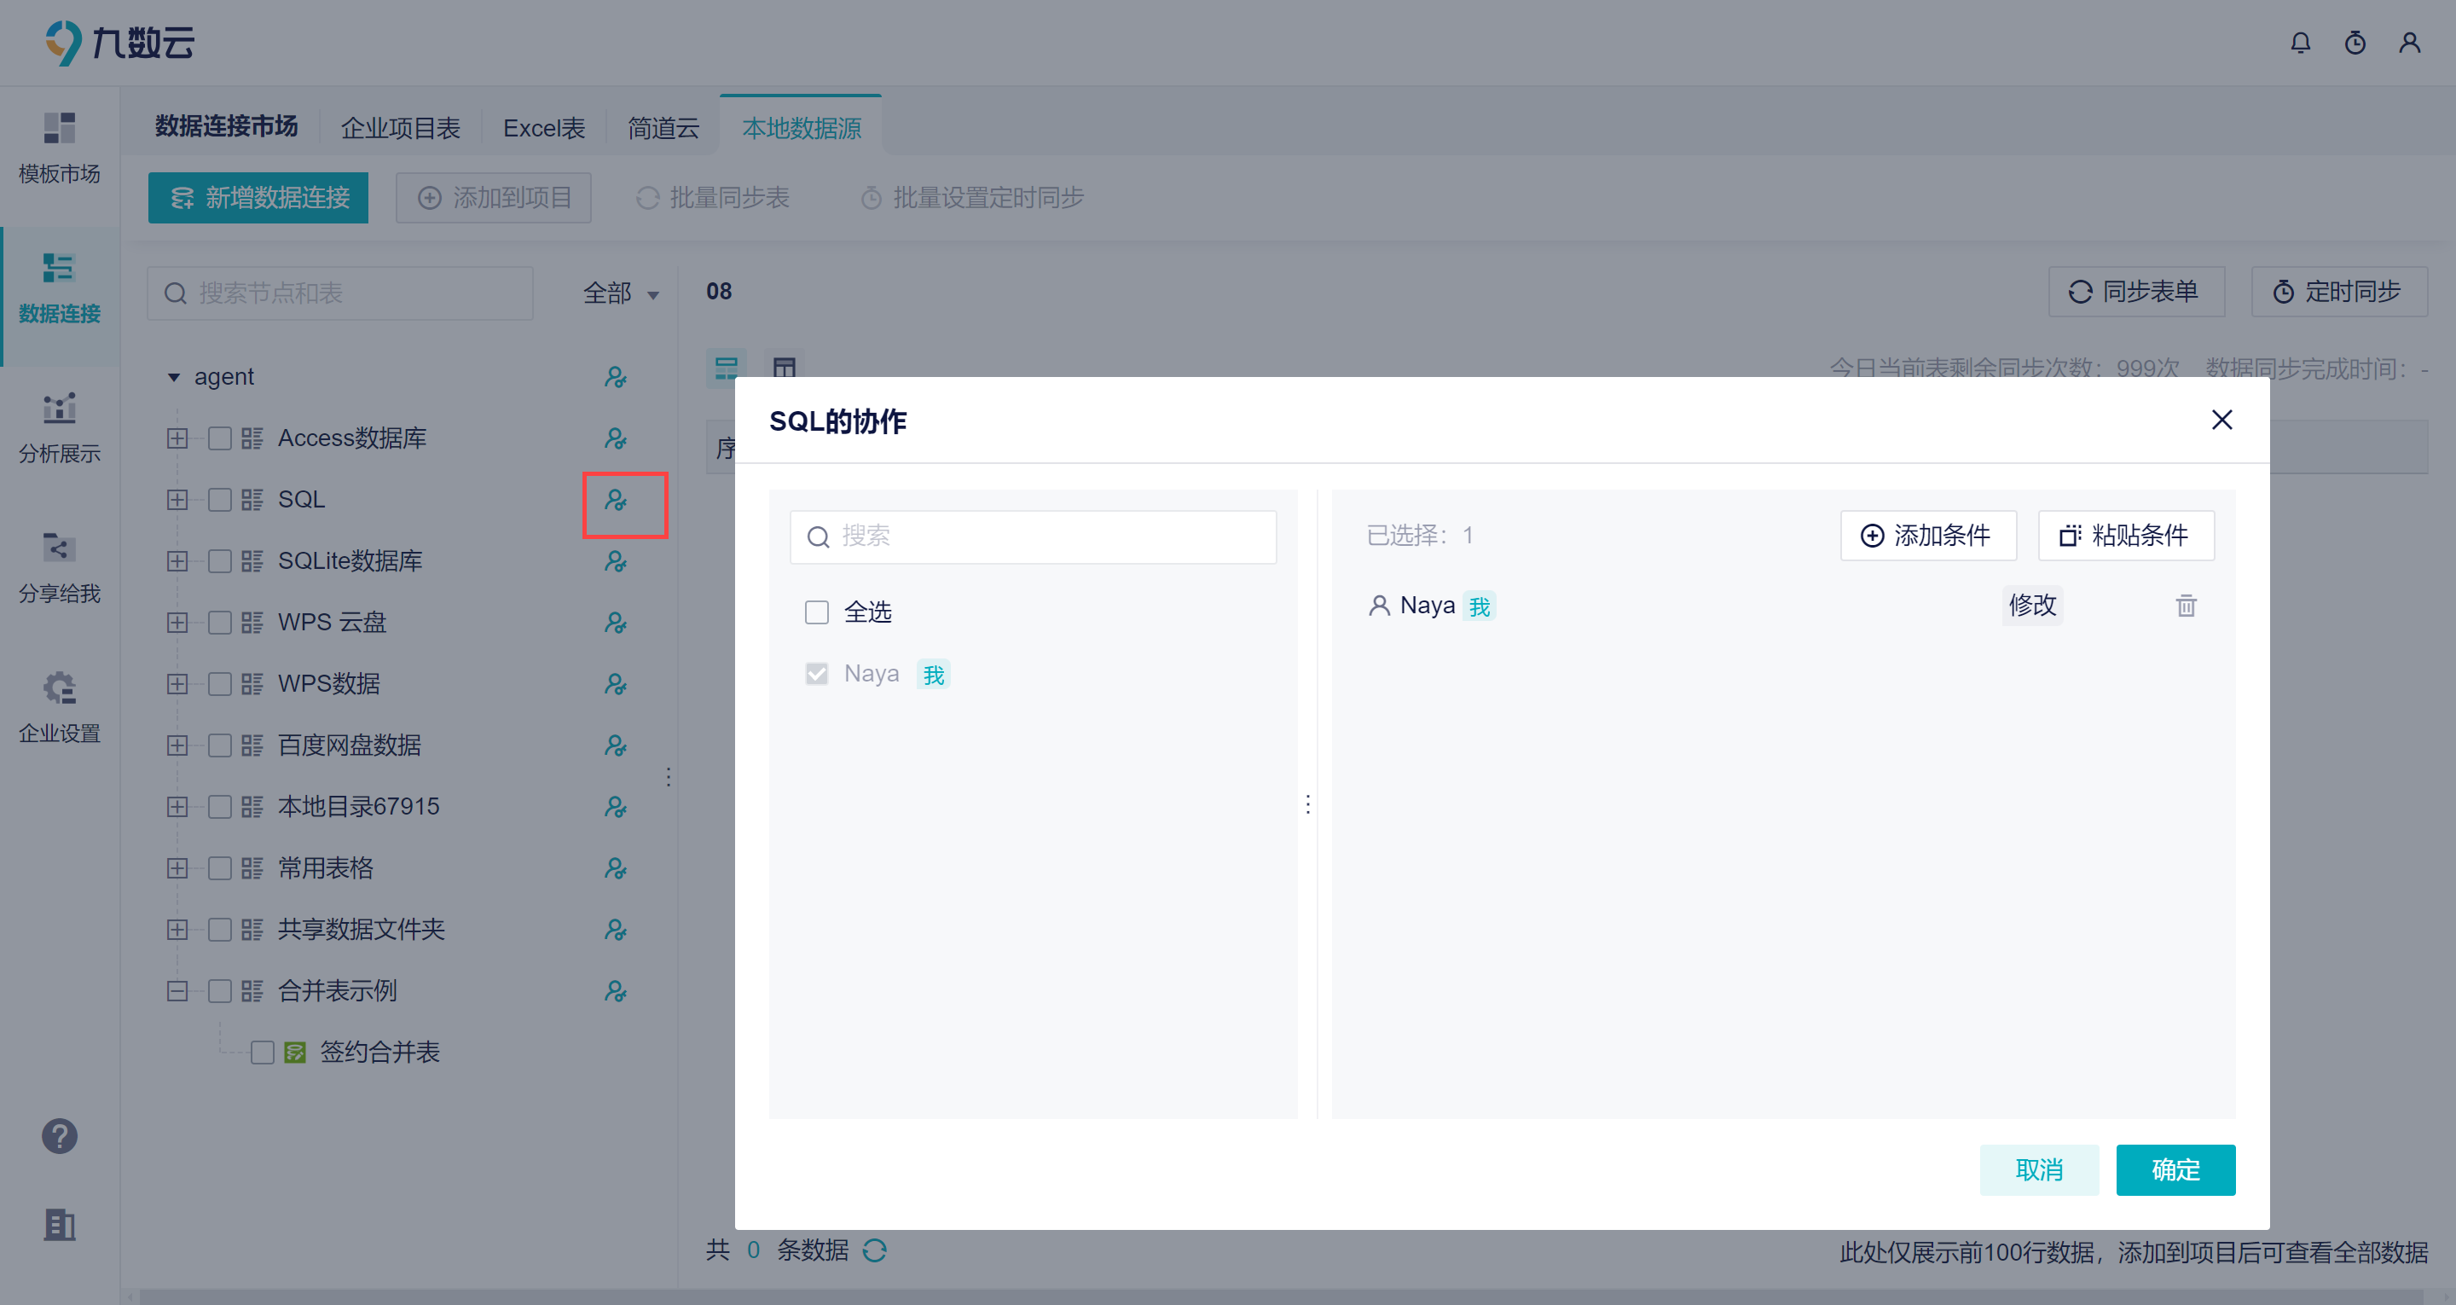
Task: Click the 添加条件 button
Action: 1927,535
